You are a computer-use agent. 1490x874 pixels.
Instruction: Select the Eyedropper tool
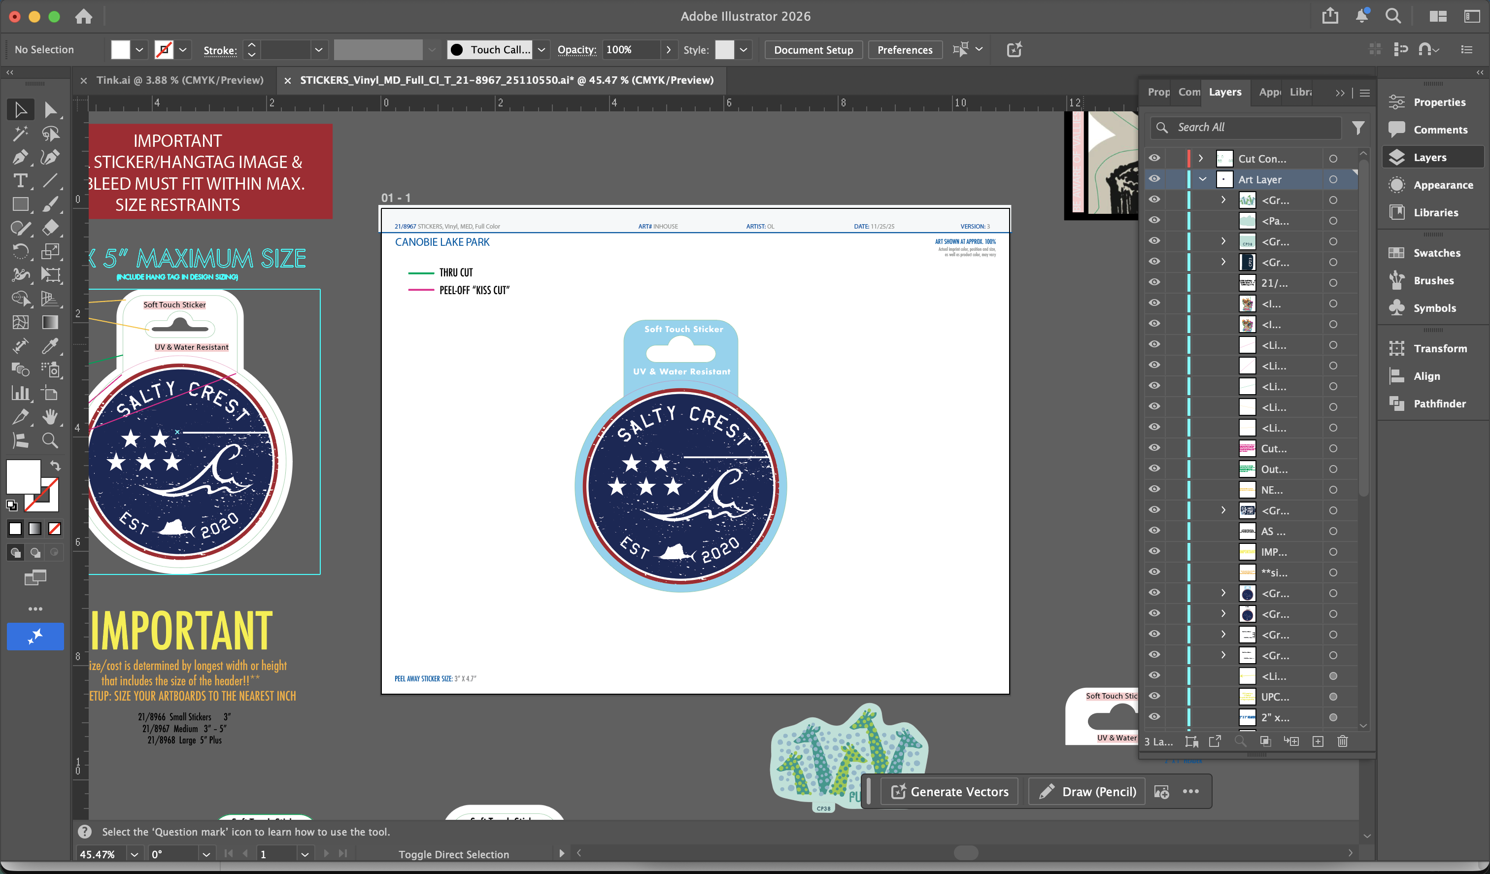(x=50, y=346)
